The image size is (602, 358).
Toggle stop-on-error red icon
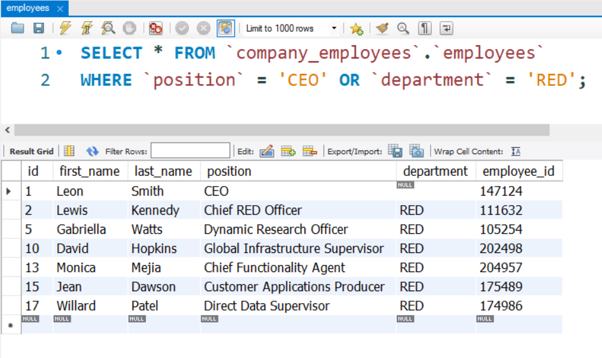155,29
